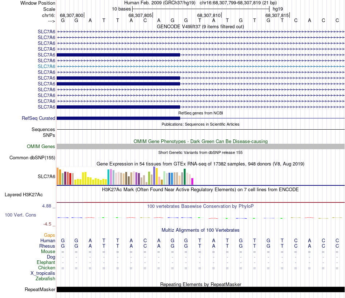Select the light-blue SLC7A6 transcript label

point(46,67)
